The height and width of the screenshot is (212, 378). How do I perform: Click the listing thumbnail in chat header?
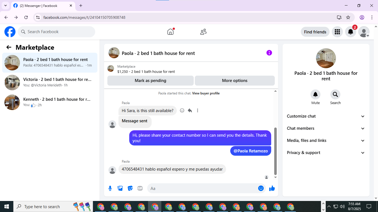coord(114,53)
